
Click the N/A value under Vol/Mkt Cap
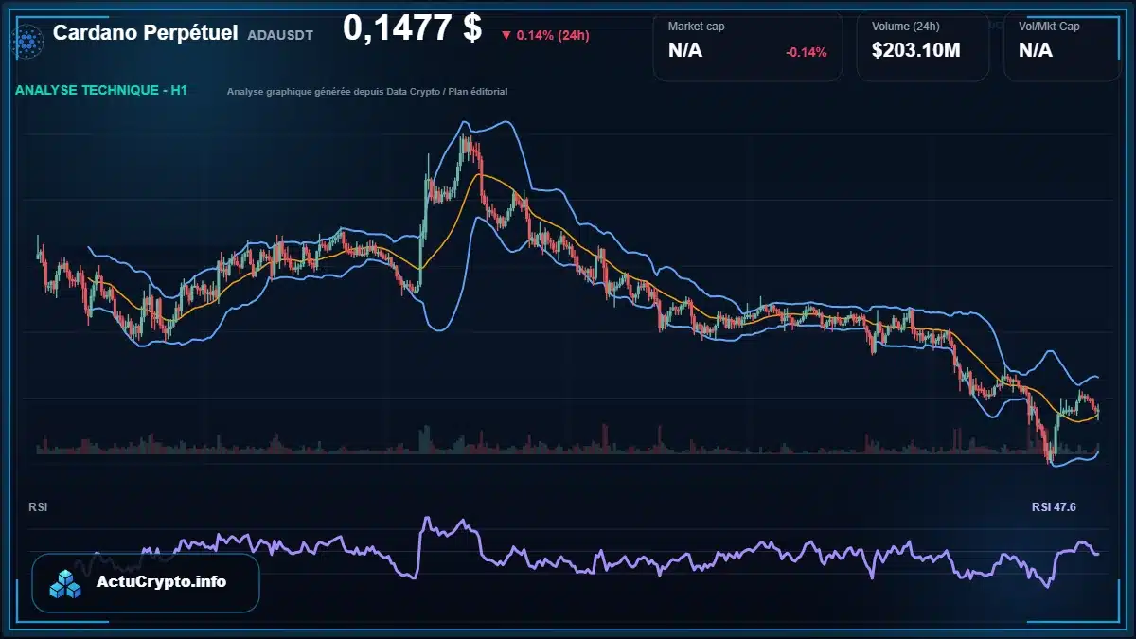point(1036,51)
